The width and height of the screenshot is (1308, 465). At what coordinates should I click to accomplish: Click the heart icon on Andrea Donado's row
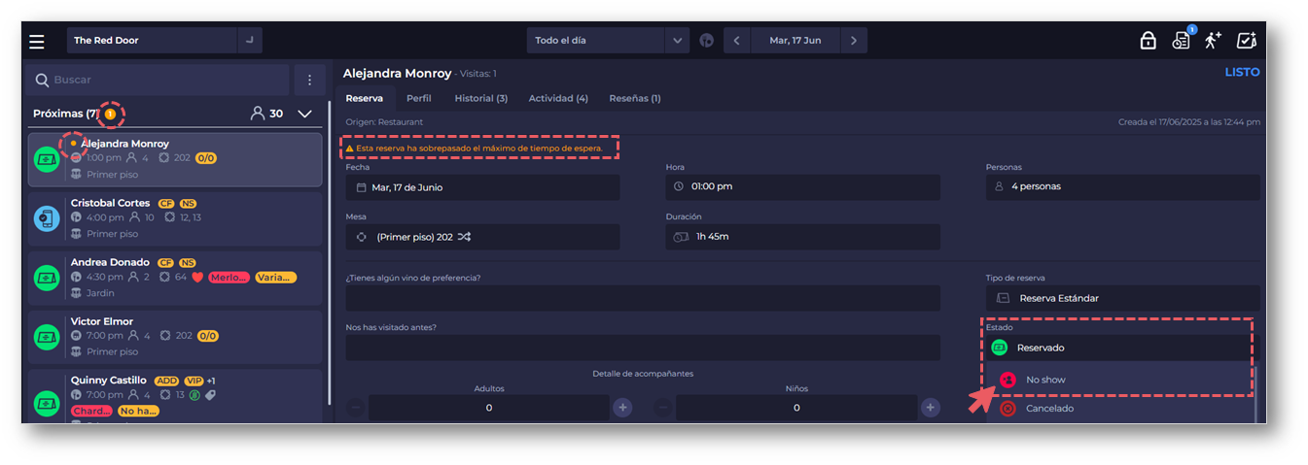point(196,278)
